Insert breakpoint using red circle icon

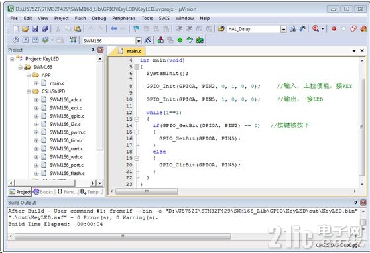(x=334, y=29)
